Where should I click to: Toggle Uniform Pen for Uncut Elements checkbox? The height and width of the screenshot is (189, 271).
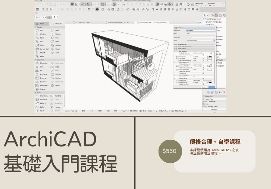coord(203,67)
